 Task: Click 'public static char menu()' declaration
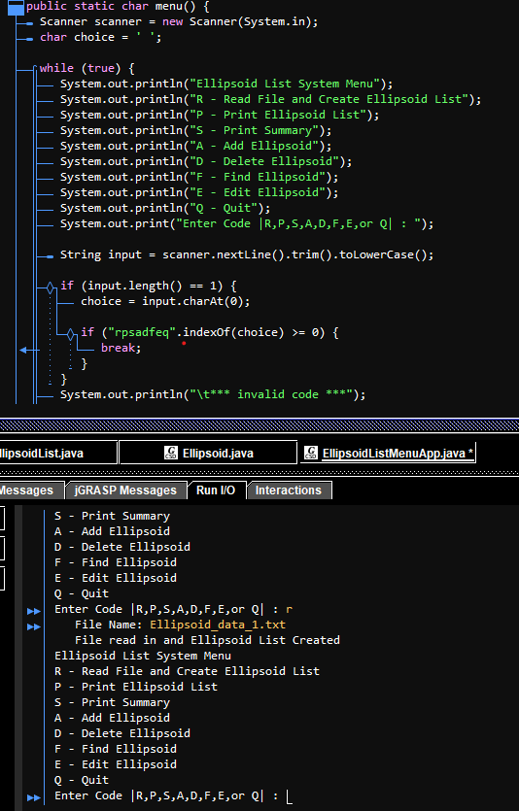point(118,7)
